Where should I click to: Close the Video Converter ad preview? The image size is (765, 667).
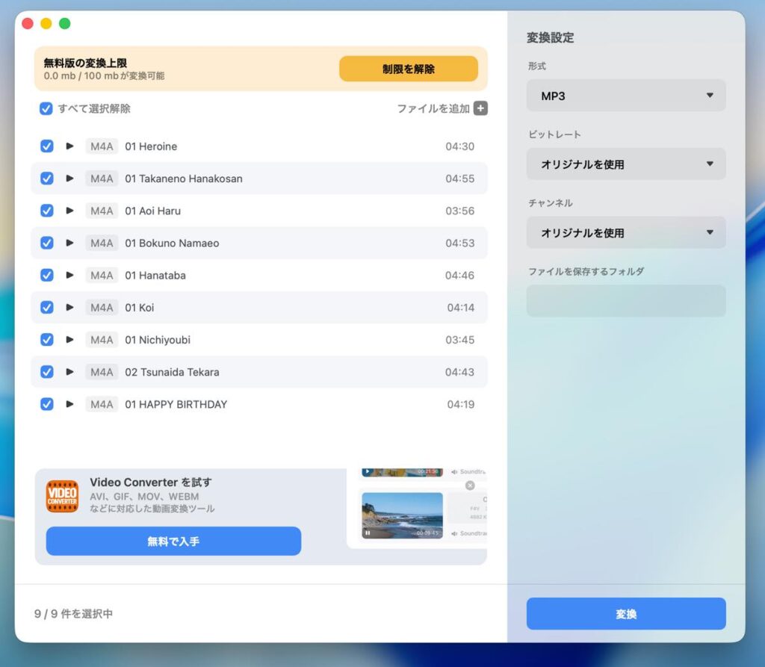pyautogui.click(x=470, y=485)
